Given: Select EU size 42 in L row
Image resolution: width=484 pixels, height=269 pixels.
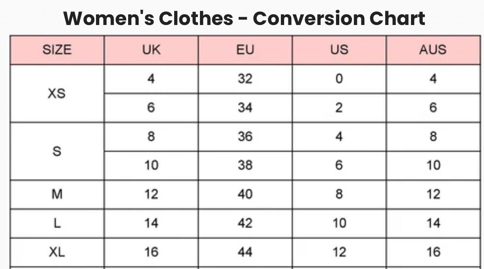Looking at the screenshot, I should 245,223.
